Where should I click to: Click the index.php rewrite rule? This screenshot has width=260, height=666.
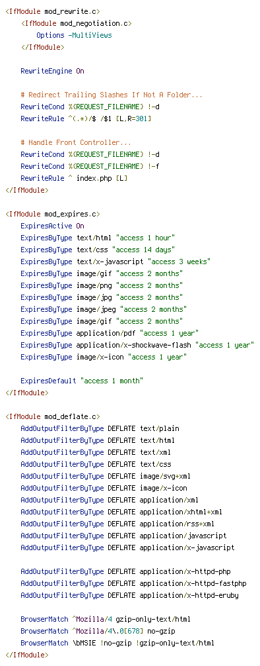pos(74,178)
